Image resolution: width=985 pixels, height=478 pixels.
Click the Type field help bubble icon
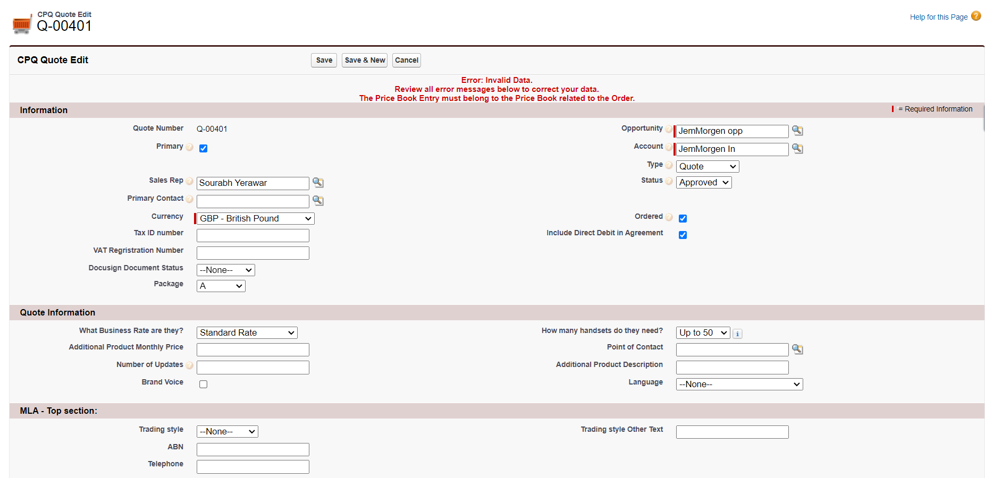pyautogui.click(x=669, y=165)
